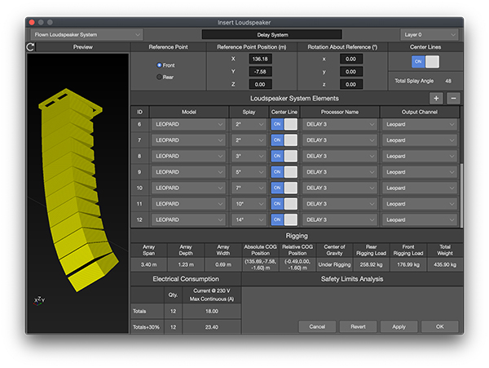The image size is (489, 368).
Task: Click the Splay column header
Action: [249, 112]
